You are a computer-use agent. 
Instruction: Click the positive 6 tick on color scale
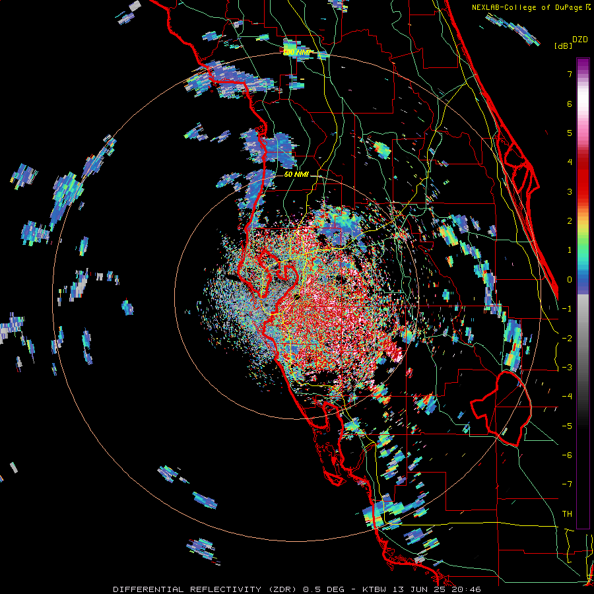[x=570, y=104]
